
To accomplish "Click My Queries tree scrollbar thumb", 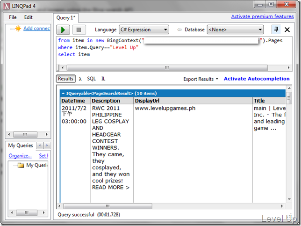I will point(27,212).
